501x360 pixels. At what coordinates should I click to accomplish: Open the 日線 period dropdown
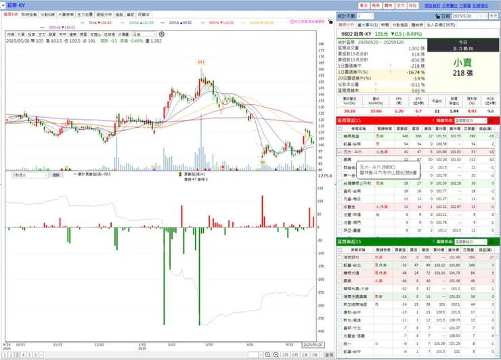point(144,35)
